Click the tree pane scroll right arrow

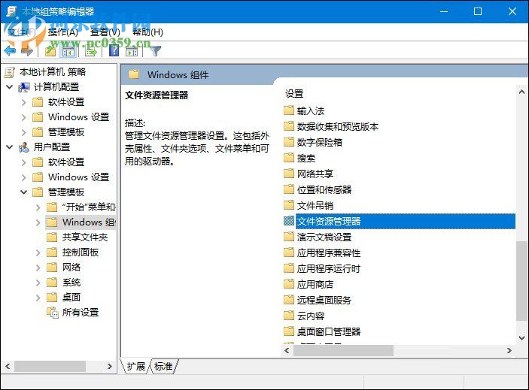(109, 366)
